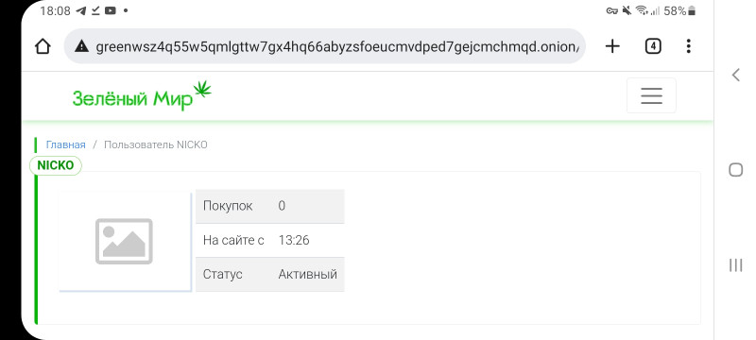Tap the not-secure warning triangle icon
The width and height of the screenshot is (756, 340).
(x=82, y=46)
